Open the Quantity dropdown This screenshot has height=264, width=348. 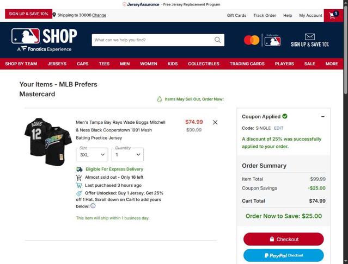coord(127,154)
